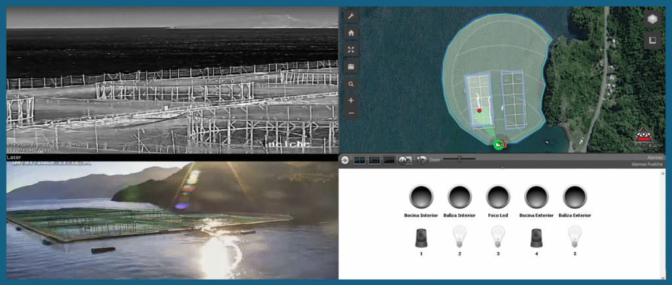The image size is (672, 285).
Task: Click the green camera marker on map
Action: coord(499,144)
